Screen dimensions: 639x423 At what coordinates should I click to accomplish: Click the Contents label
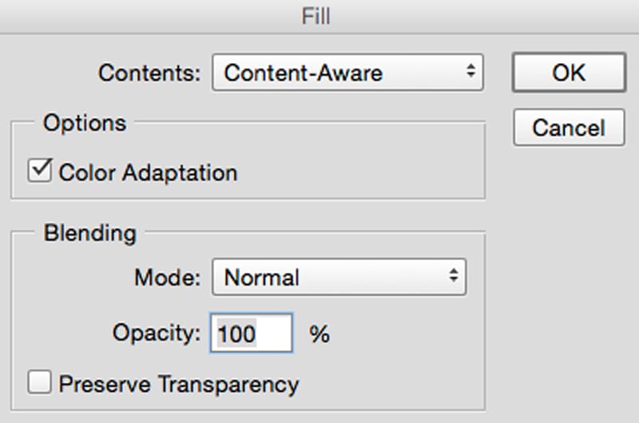(149, 73)
